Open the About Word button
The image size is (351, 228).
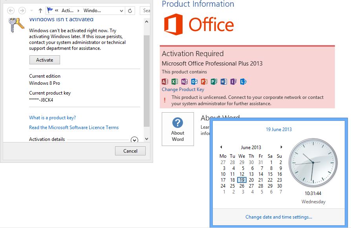[x=178, y=129]
